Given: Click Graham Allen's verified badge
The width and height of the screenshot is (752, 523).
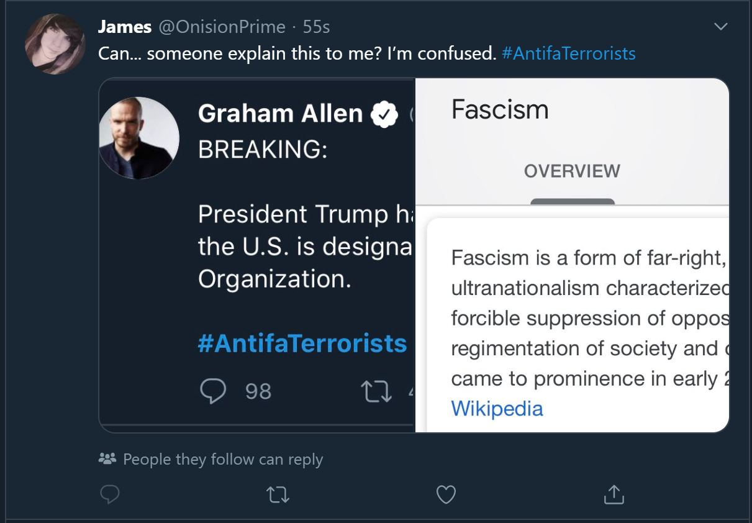Looking at the screenshot, I should pos(384,114).
